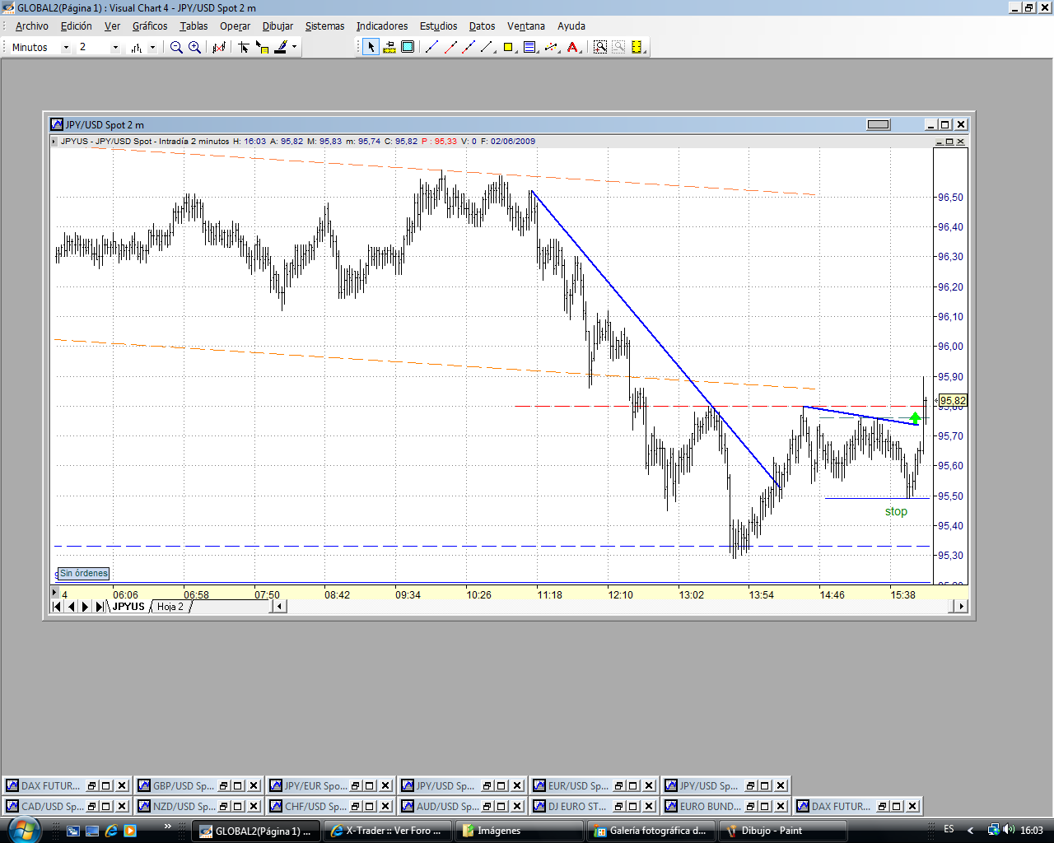Click the insert indicator icon in the toolbar
1054x843 pixels.
coord(219,47)
